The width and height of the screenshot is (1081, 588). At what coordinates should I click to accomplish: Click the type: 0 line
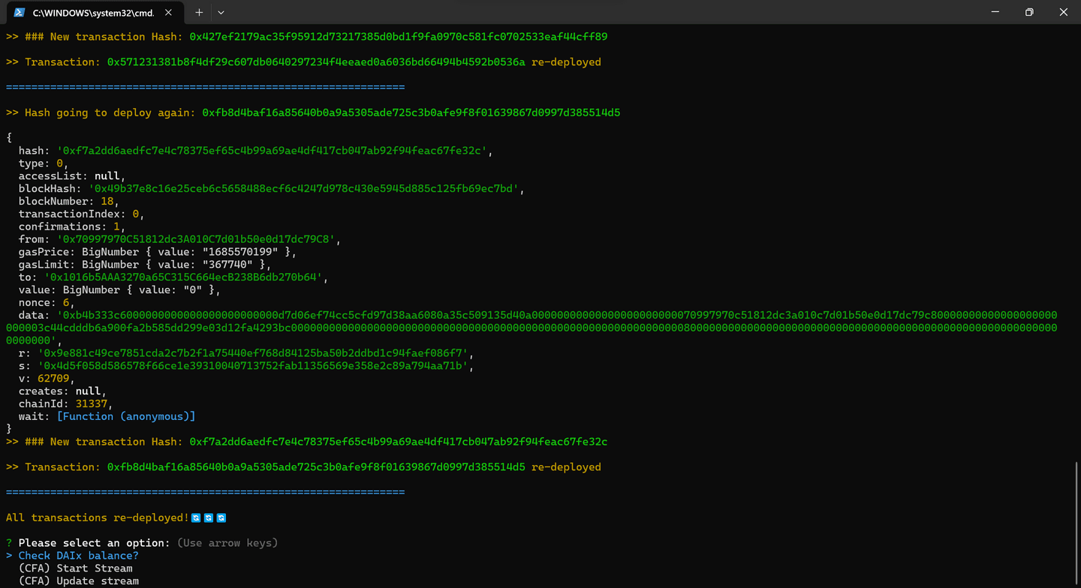[43, 163]
